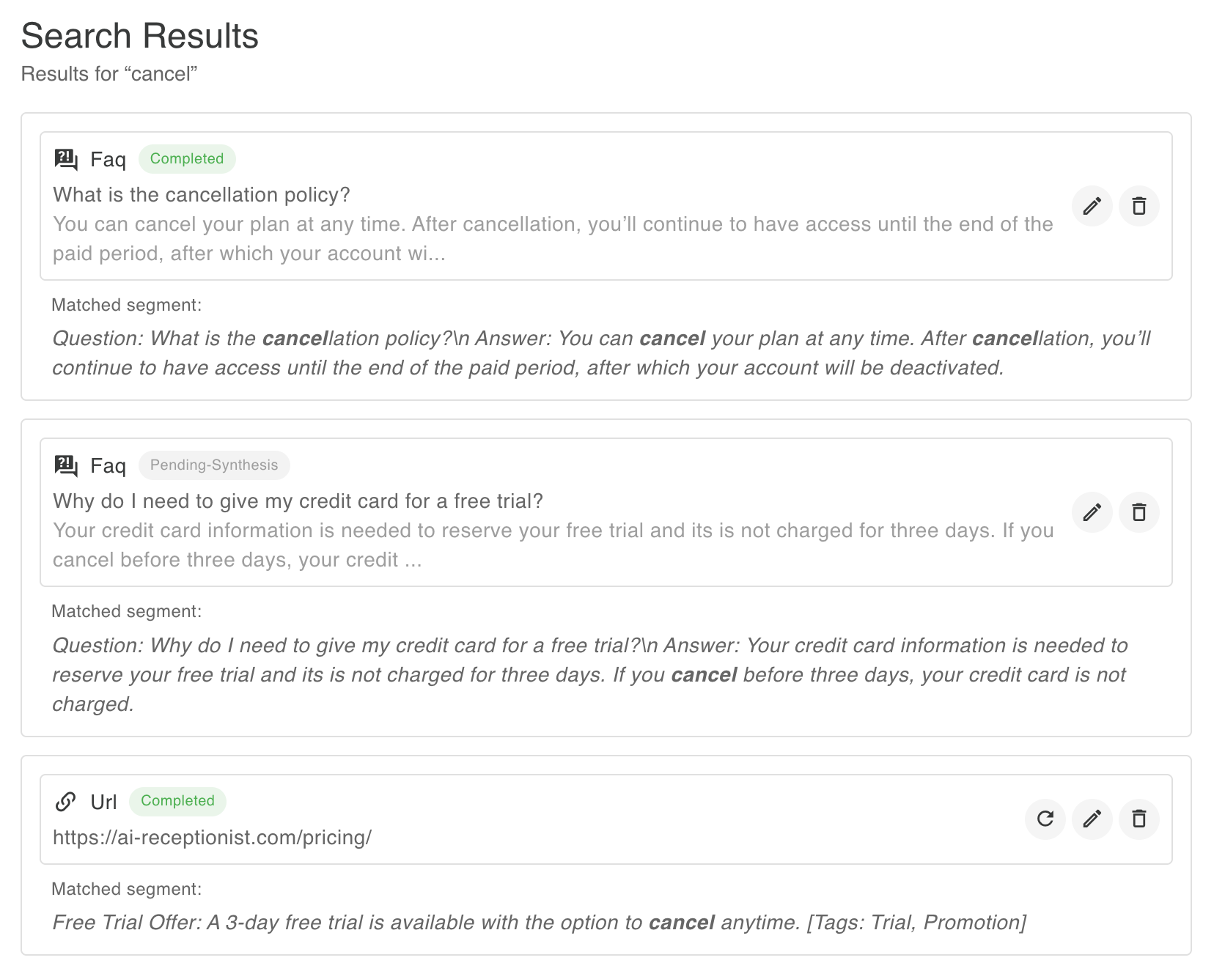Edit the cancellation policy FAQ
1214x963 pixels.
pyautogui.click(x=1092, y=206)
